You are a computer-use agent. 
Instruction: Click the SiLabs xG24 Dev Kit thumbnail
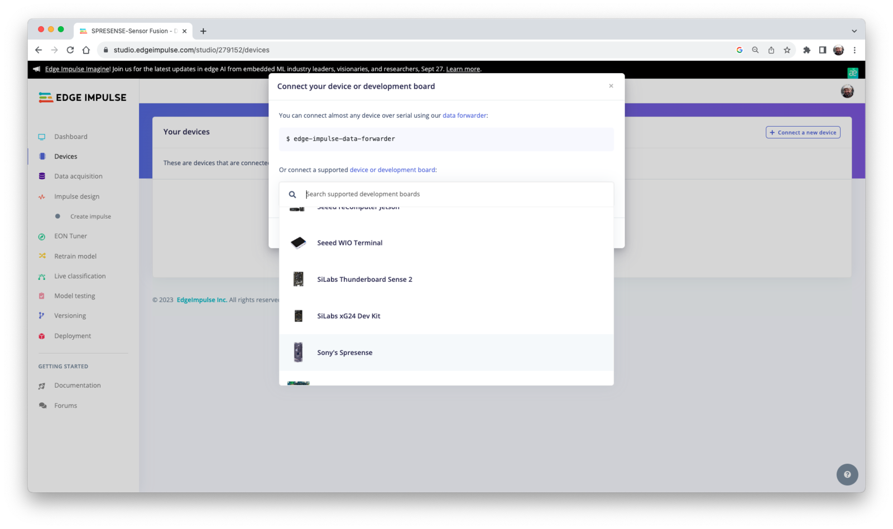299,316
